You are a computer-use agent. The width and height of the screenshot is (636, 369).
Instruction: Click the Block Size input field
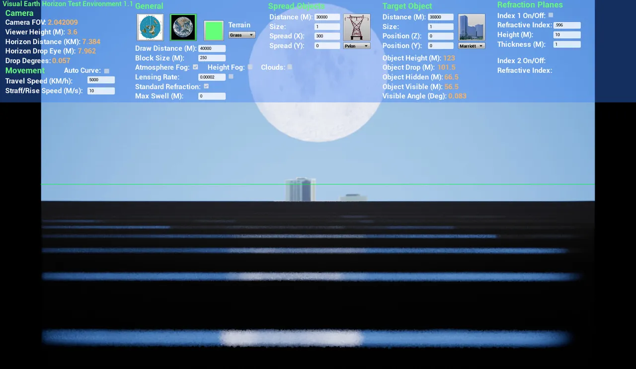[212, 58]
